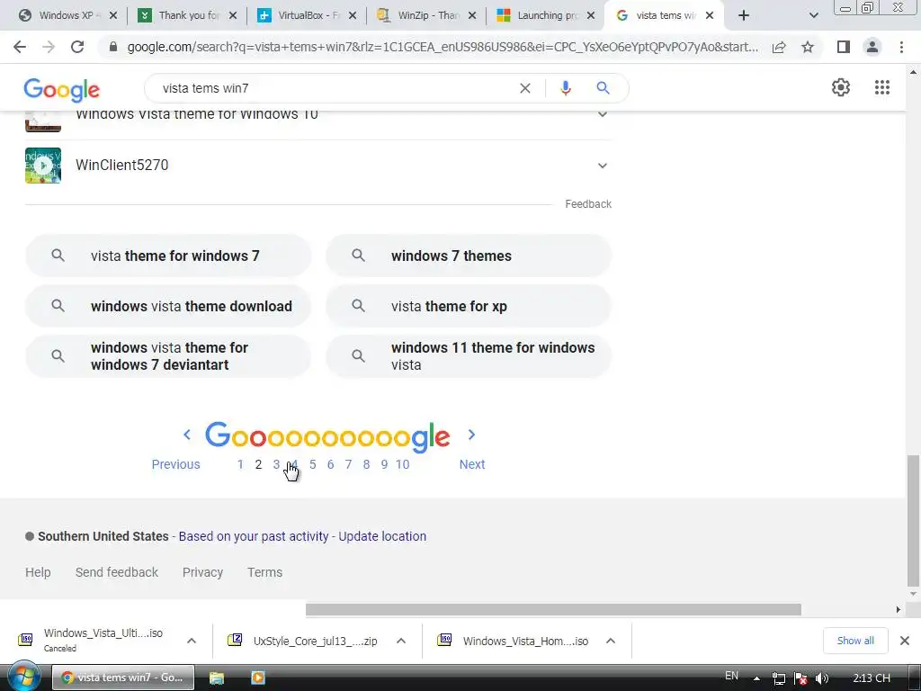Viewport: 921px width, 691px height.
Task: Open the Chrome three-dot menu
Action: click(901, 47)
